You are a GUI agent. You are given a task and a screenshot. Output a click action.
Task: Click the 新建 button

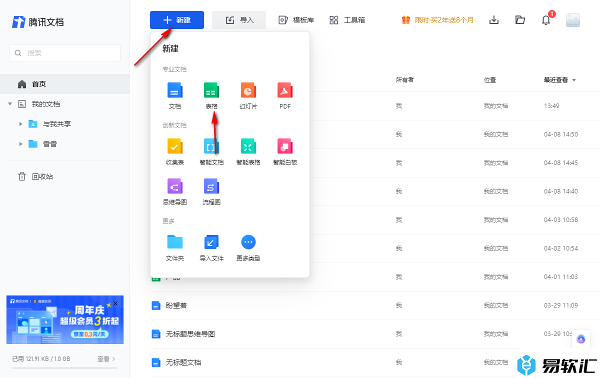pyautogui.click(x=177, y=20)
